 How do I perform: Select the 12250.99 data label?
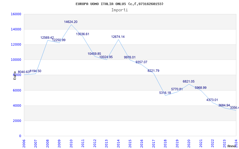tap(59, 40)
